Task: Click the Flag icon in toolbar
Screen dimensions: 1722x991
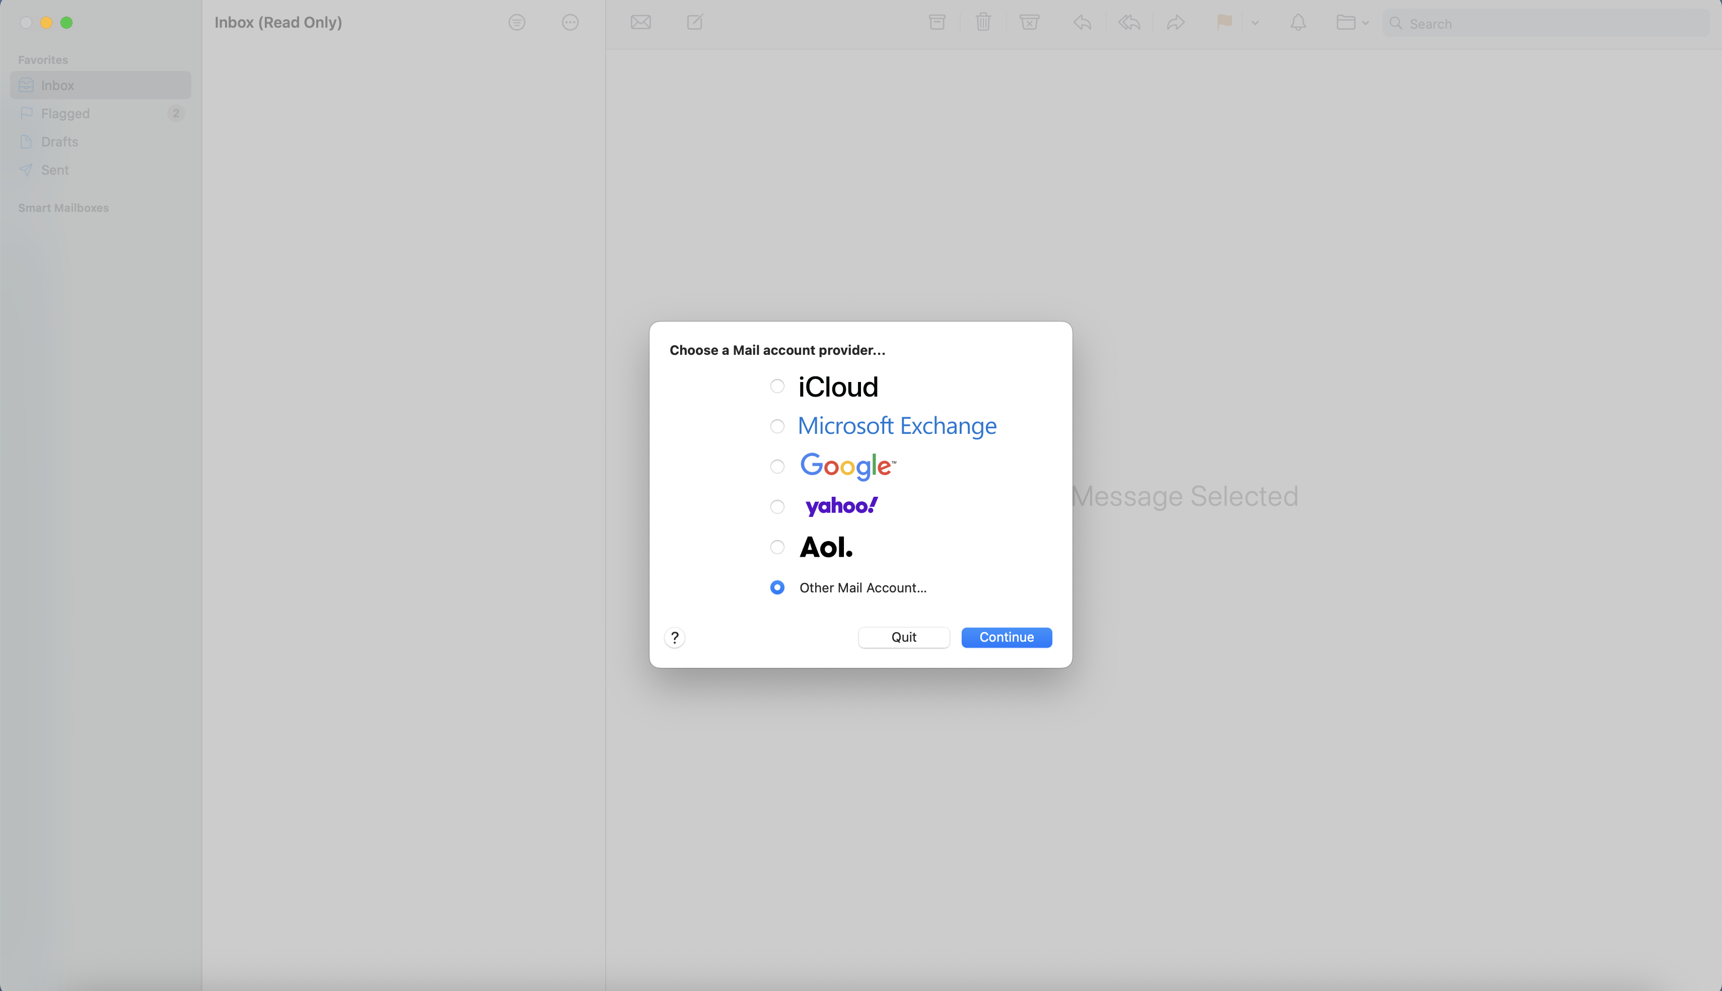Action: coord(1224,23)
